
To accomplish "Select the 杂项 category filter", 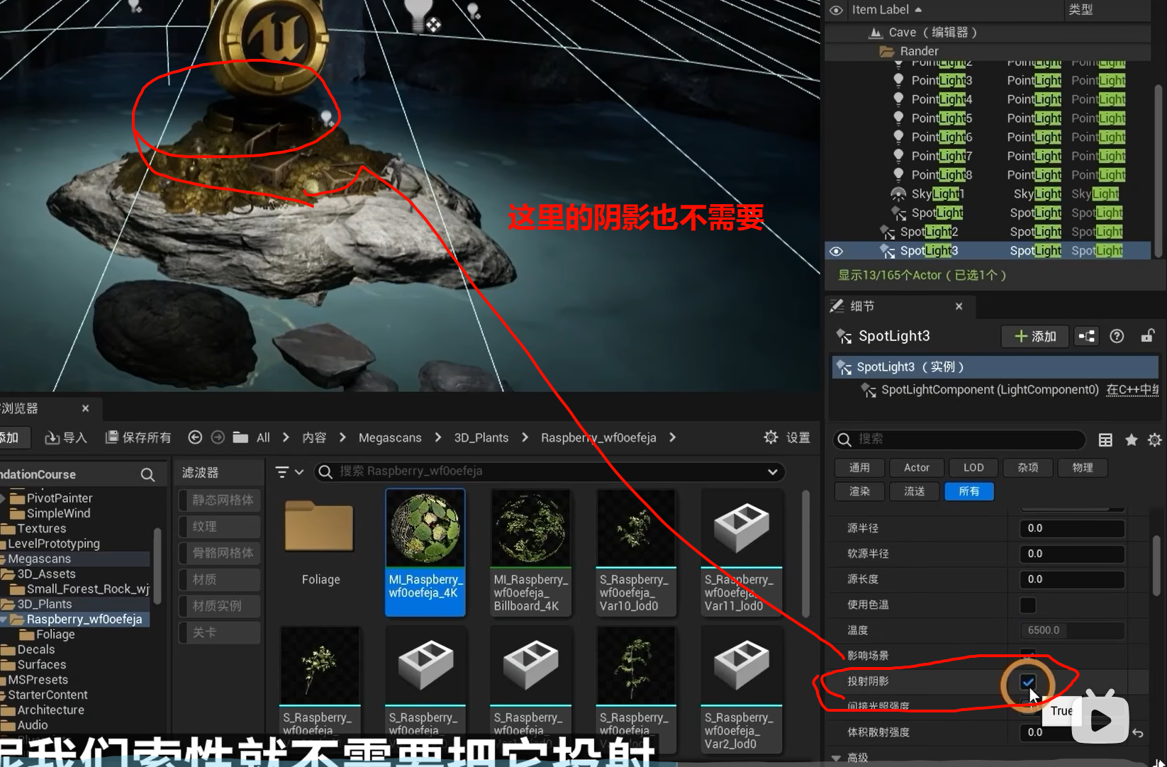I will pos(1028,468).
